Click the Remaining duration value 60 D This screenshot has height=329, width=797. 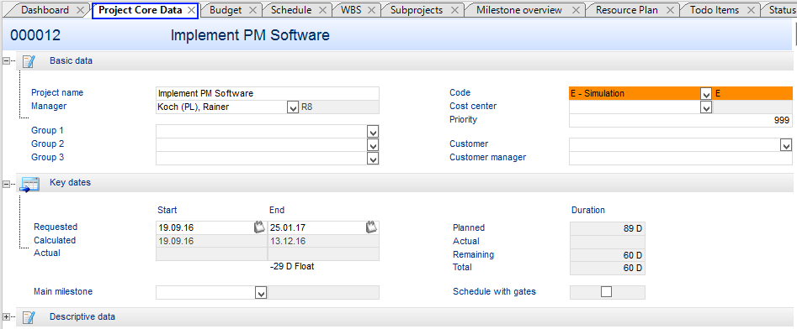click(608, 255)
